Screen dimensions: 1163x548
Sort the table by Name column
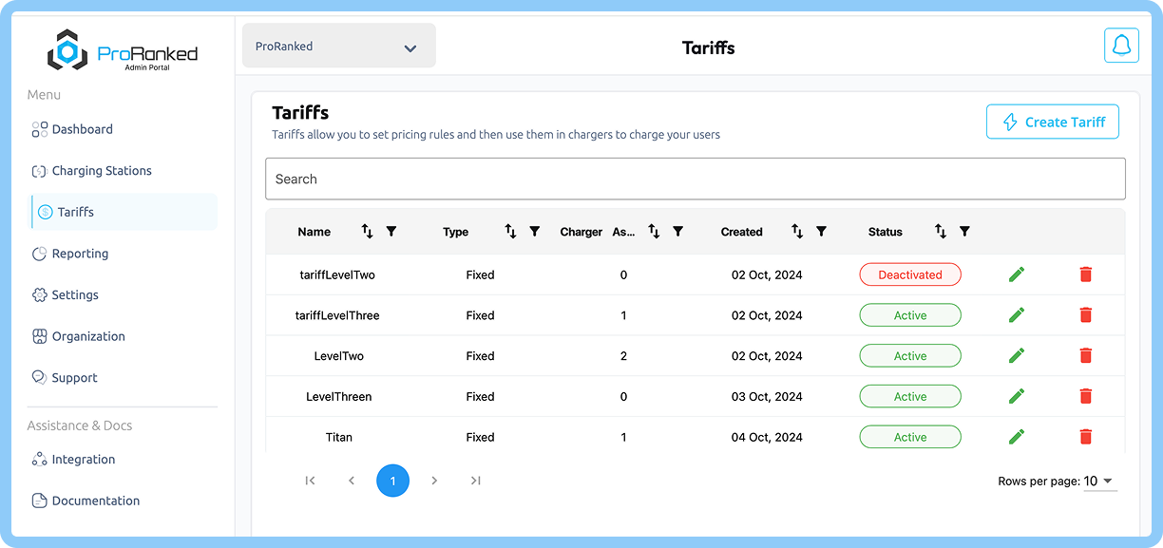coord(368,231)
